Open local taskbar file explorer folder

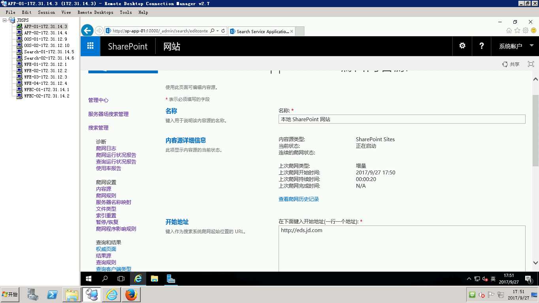point(72,295)
